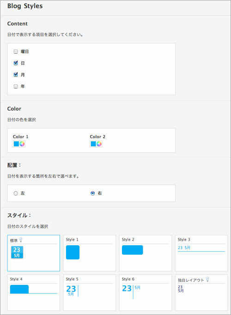The image size is (231, 315).
Task: Click the Color 1 blue swatch
Action: point(16,144)
